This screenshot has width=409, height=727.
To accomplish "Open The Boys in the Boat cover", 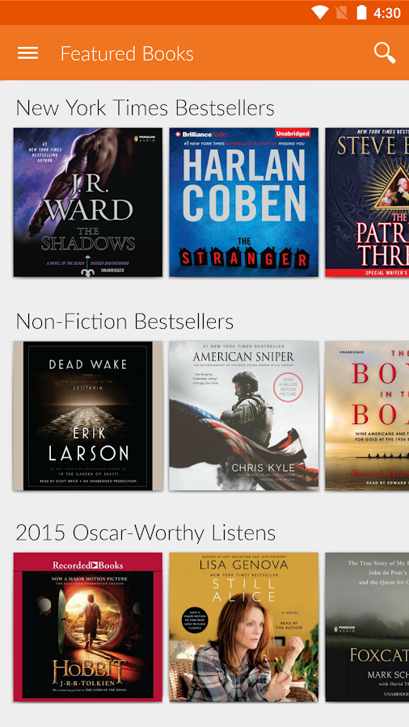I will (367, 416).
